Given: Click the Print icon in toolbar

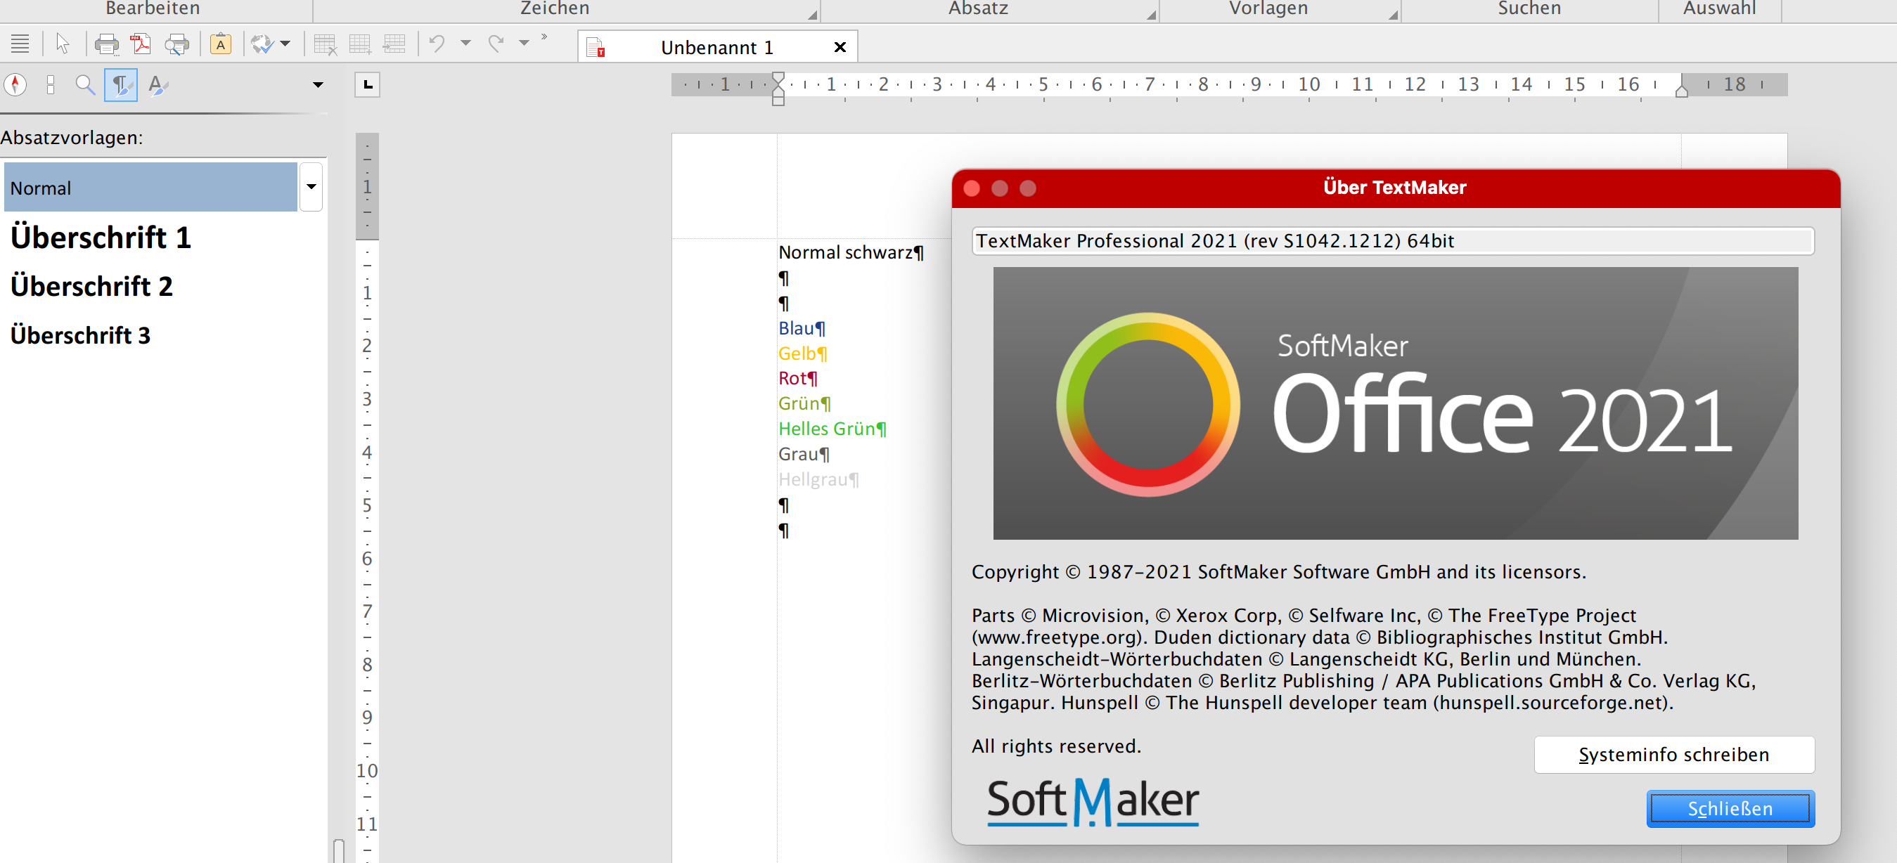Looking at the screenshot, I should point(107,44).
